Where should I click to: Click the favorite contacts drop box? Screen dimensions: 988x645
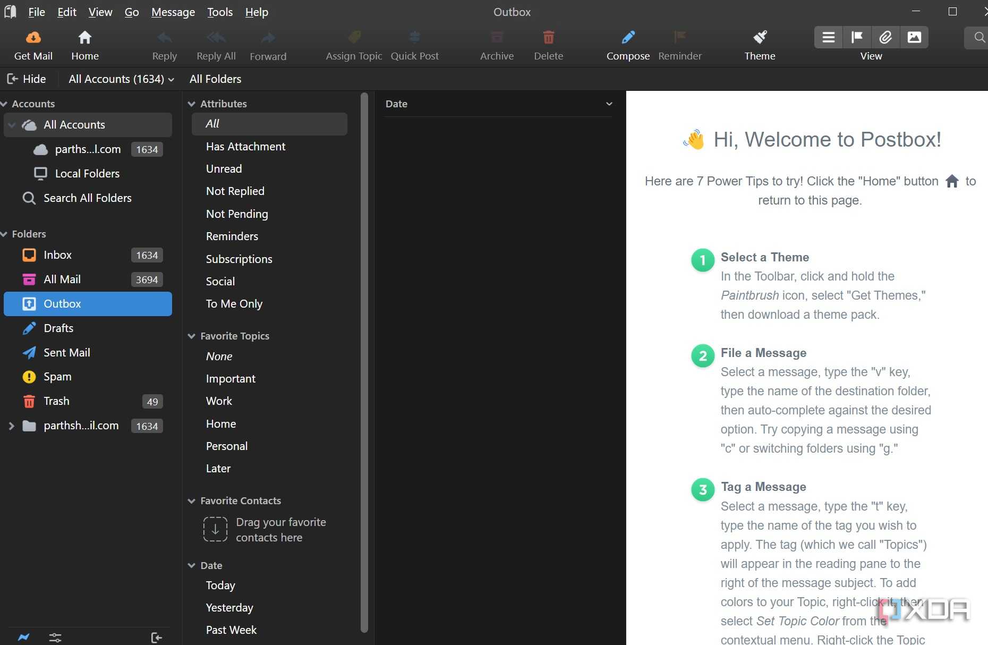pos(215,529)
